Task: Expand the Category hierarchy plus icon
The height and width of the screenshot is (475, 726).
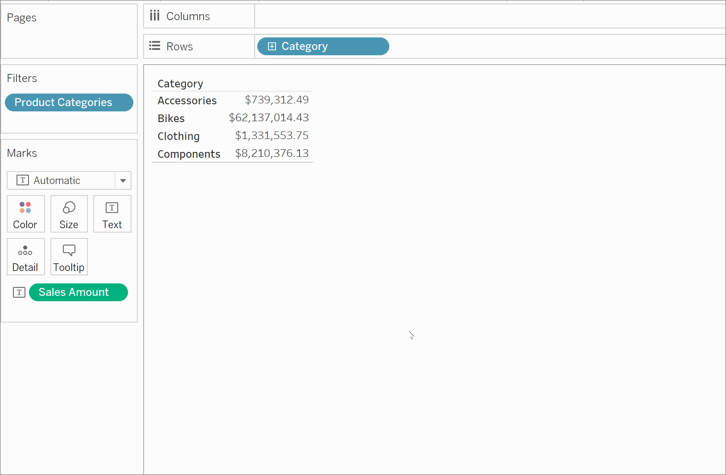Action: coord(272,46)
